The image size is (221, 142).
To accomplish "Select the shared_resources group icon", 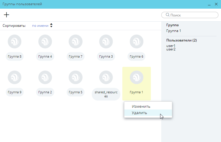I will coord(106,77).
